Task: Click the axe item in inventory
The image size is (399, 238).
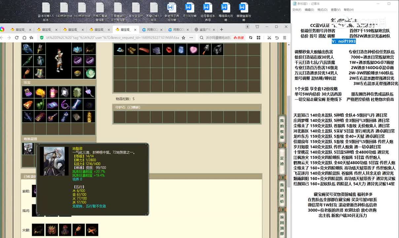Action: click(x=205, y=50)
